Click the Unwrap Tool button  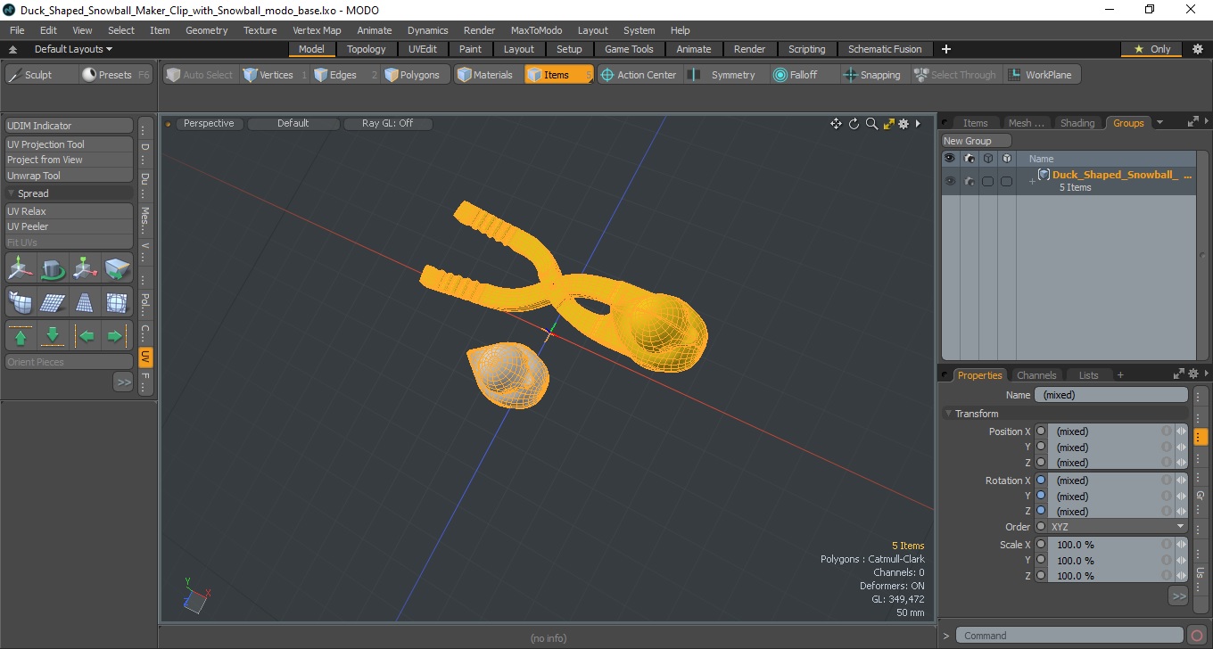(69, 176)
